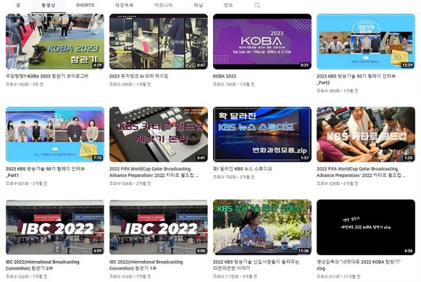Open channel search magnifier icon
421x282 pixels.
(257, 5)
